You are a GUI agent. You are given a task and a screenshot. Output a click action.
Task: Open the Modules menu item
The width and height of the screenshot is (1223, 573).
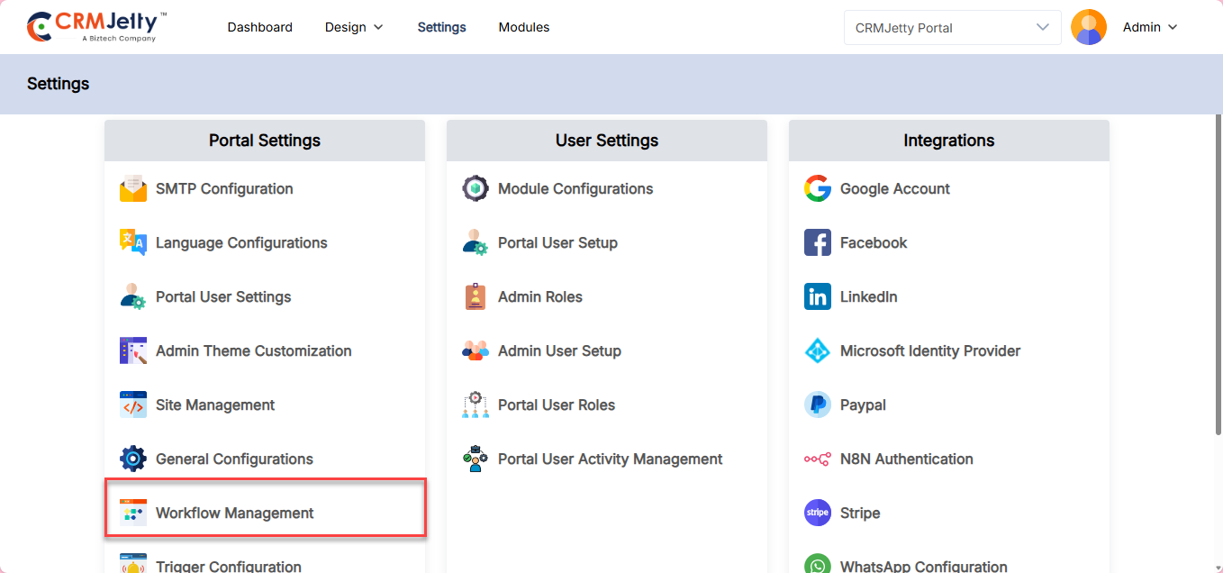pos(524,27)
